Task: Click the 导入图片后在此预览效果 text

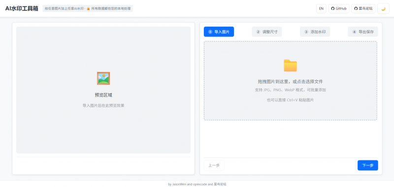Action: (x=103, y=105)
